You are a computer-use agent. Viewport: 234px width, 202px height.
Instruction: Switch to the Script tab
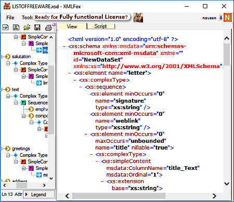point(100,26)
